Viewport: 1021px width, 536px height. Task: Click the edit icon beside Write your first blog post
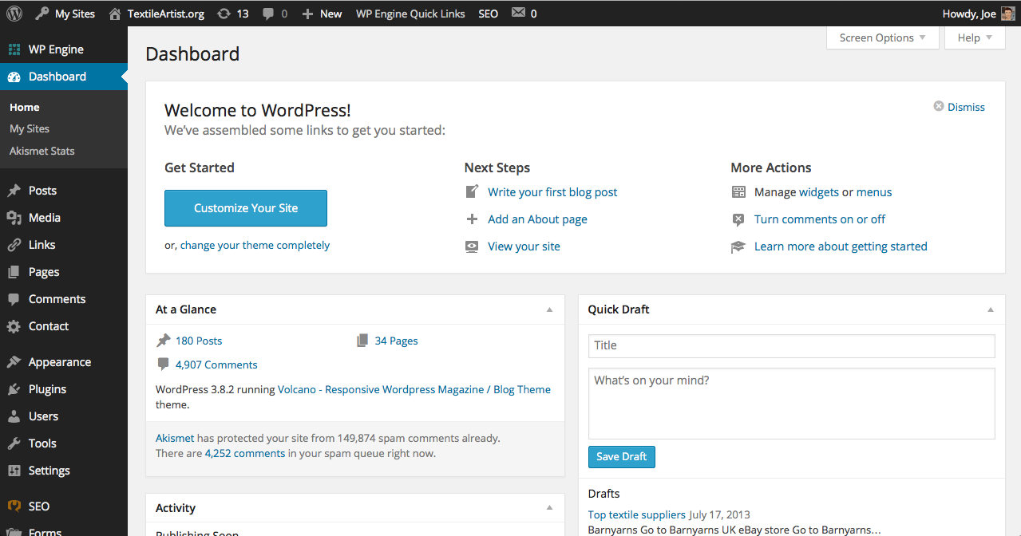click(x=473, y=192)
